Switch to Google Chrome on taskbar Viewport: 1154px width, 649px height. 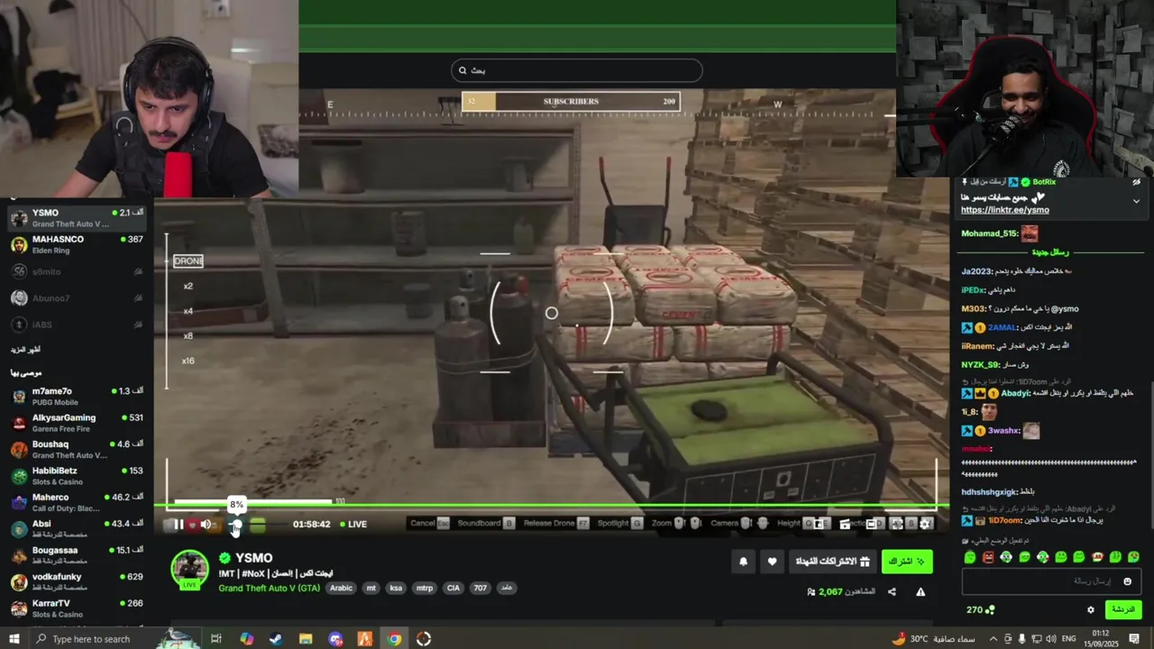[x=394, y=639]
